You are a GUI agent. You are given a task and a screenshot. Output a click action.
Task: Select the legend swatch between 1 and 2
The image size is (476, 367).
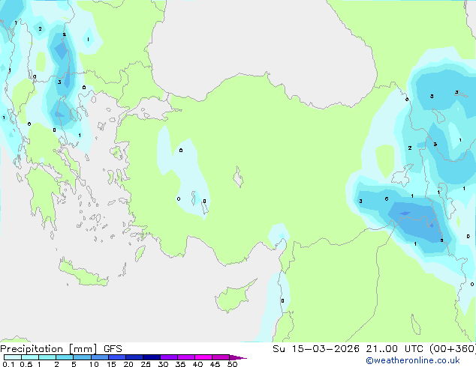click(47, 357)
